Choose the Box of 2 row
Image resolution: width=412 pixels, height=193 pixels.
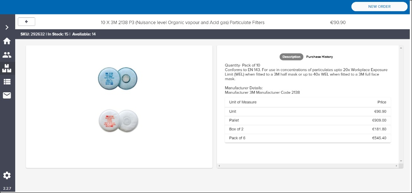click(307, 129)
